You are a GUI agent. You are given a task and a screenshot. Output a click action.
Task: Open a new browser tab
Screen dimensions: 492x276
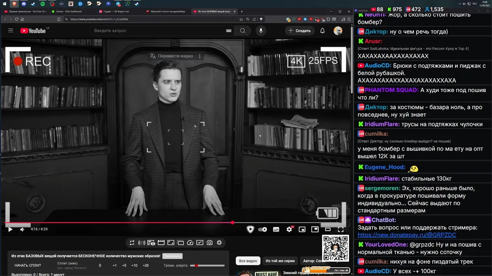(x=242, y=11)
